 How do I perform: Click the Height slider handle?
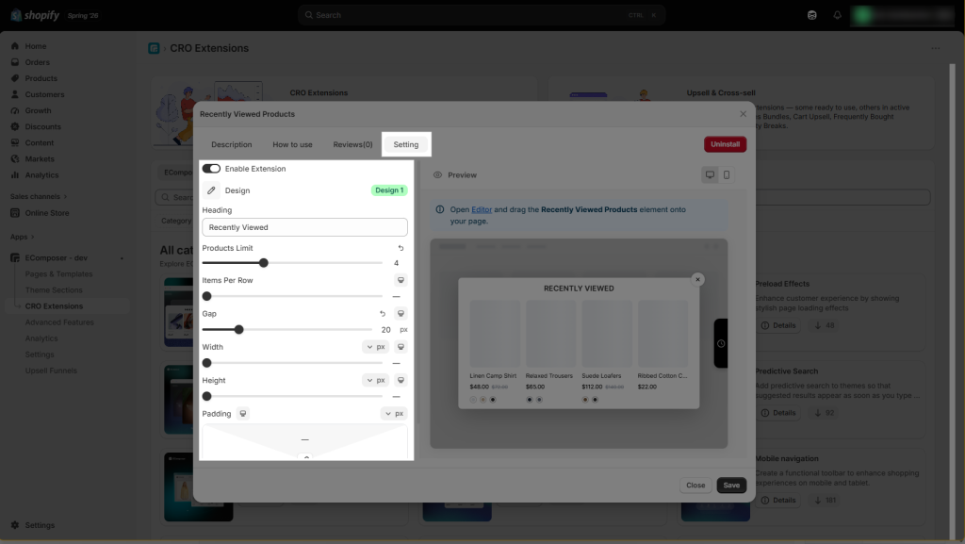(206, 396)
